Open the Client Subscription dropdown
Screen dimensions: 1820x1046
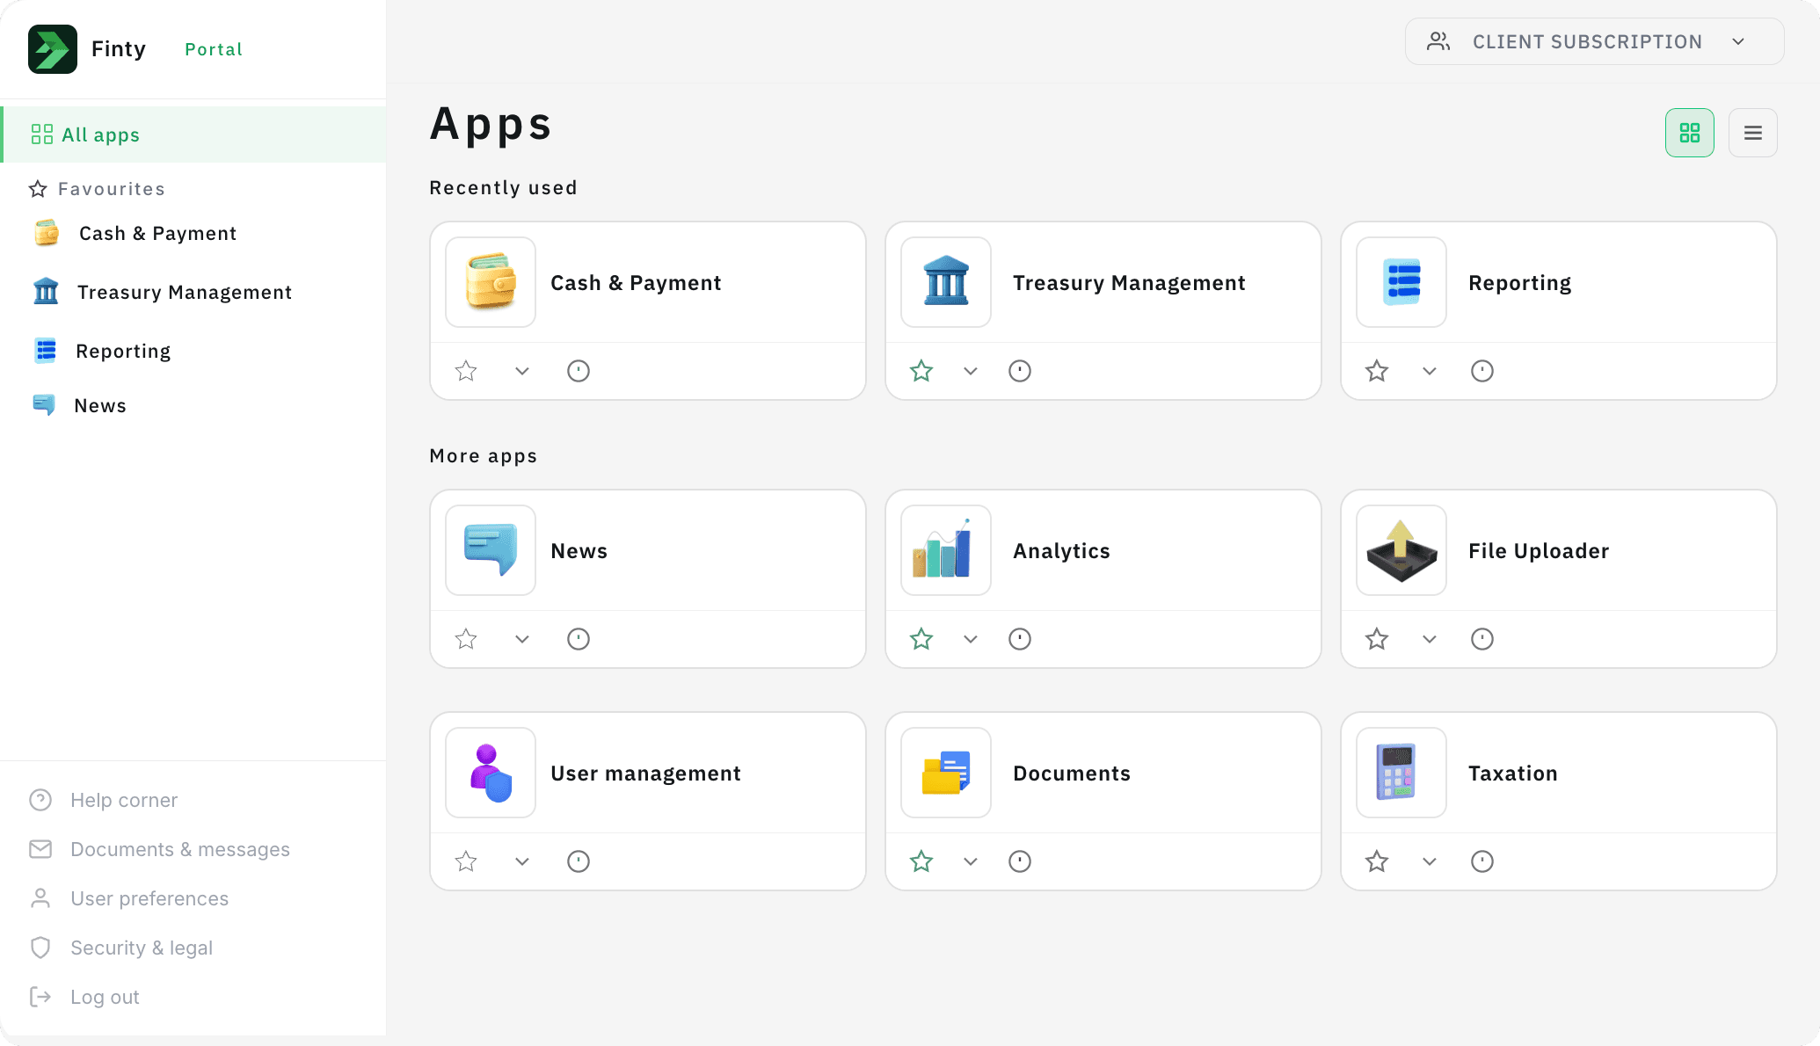pos(1594,41)
